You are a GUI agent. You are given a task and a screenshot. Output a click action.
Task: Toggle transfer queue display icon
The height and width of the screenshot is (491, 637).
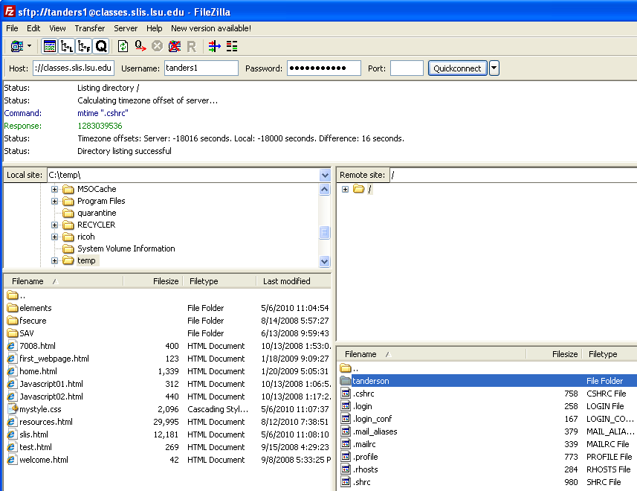[101, 46]
